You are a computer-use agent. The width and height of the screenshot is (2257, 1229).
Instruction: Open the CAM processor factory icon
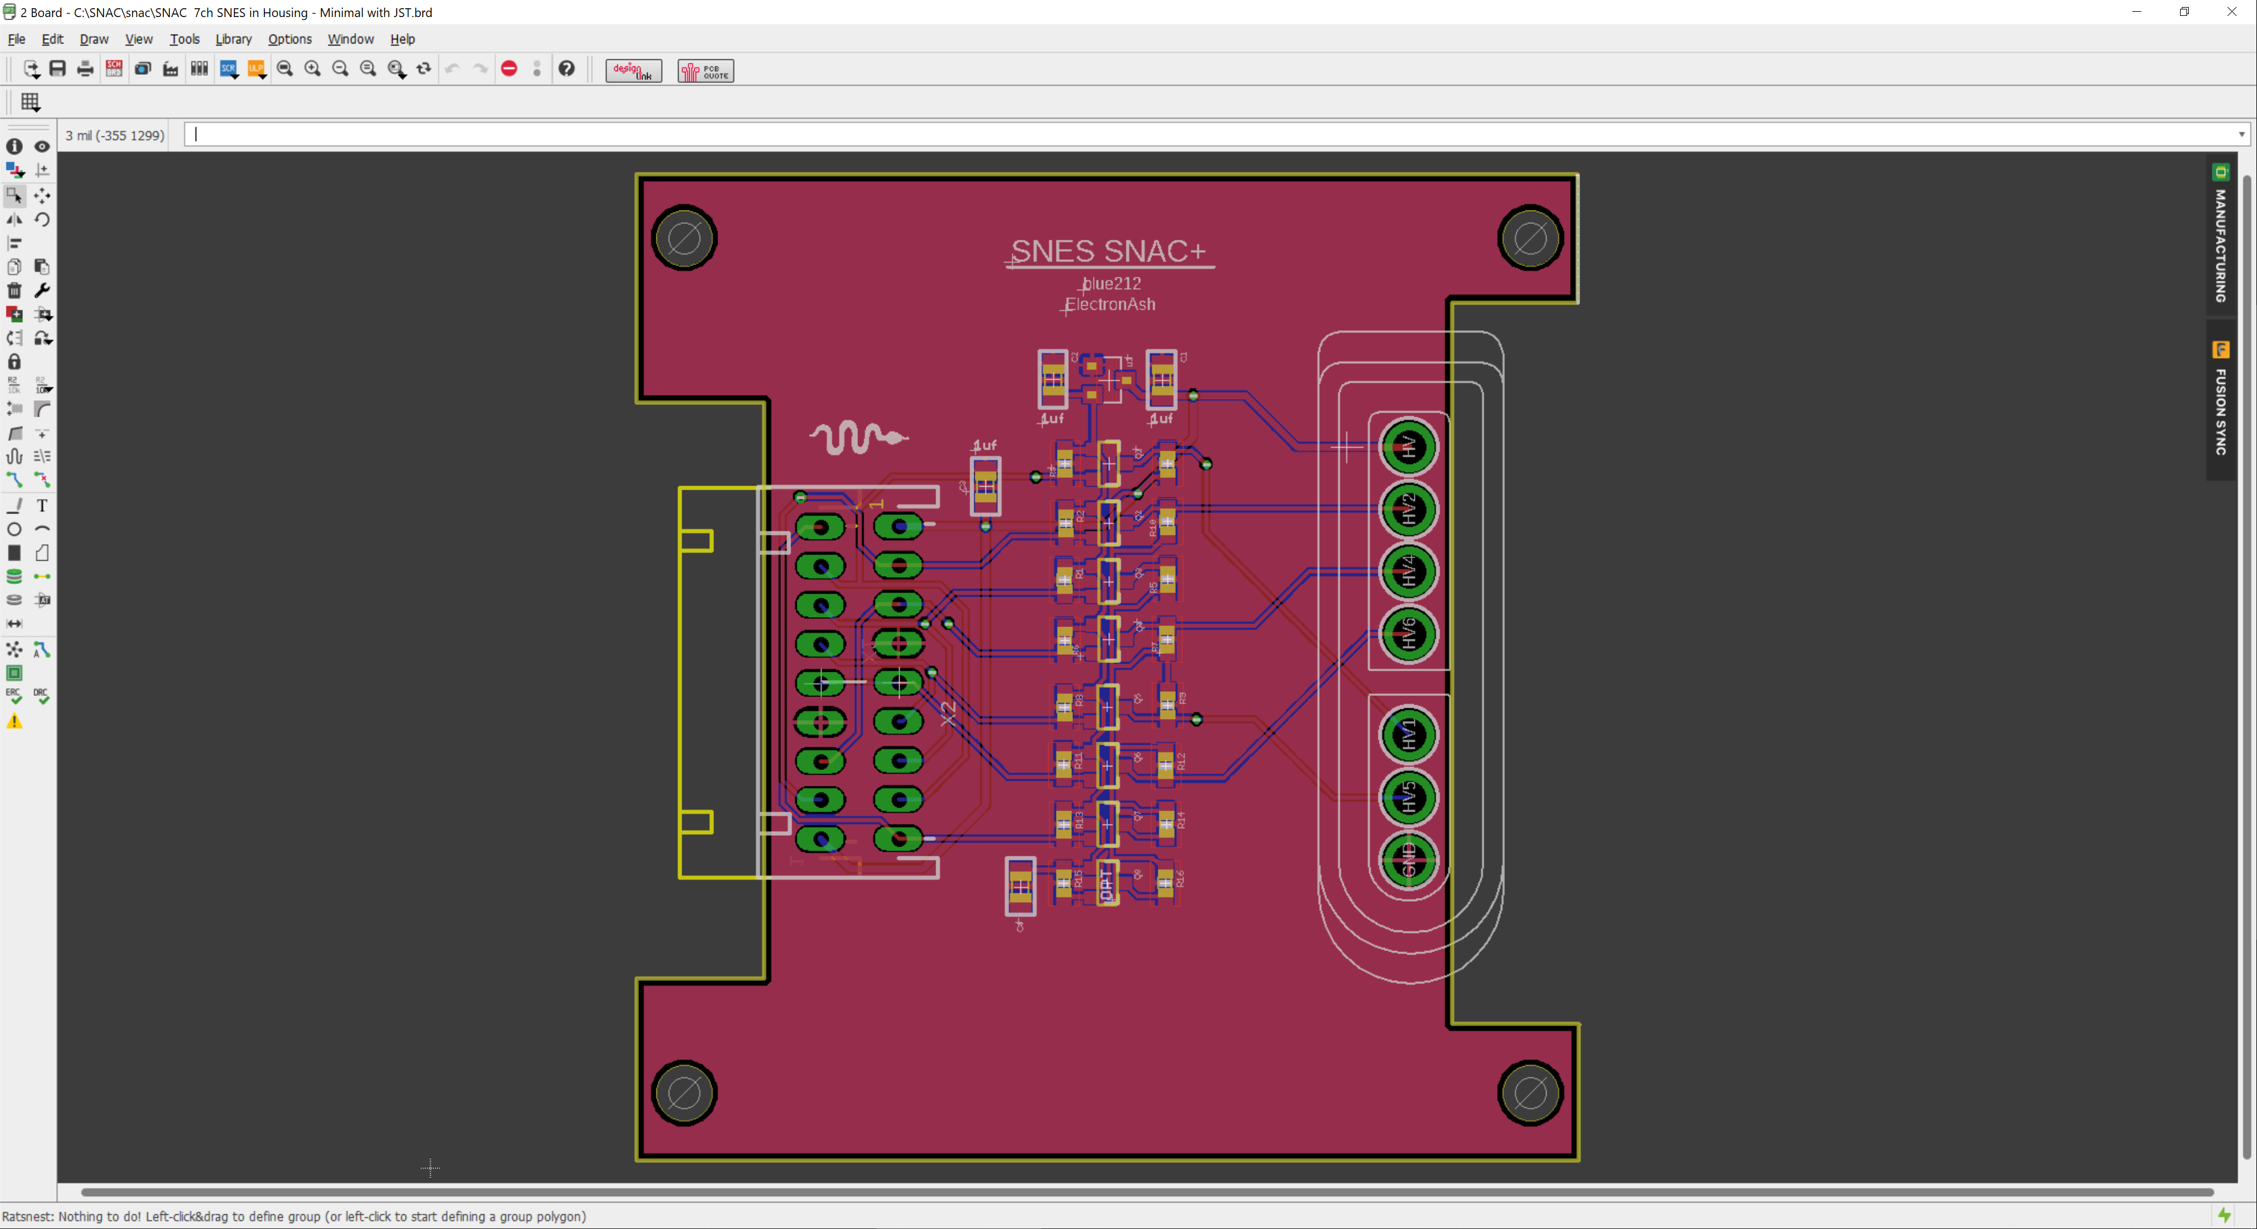171,69
